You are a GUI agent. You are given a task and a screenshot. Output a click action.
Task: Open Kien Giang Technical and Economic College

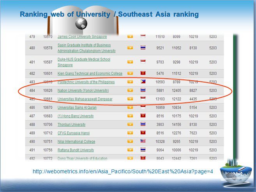click(x=90, y=73)
